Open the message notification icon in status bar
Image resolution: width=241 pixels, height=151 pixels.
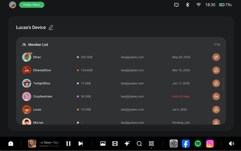pyautogui.click(x=176, y=5)
